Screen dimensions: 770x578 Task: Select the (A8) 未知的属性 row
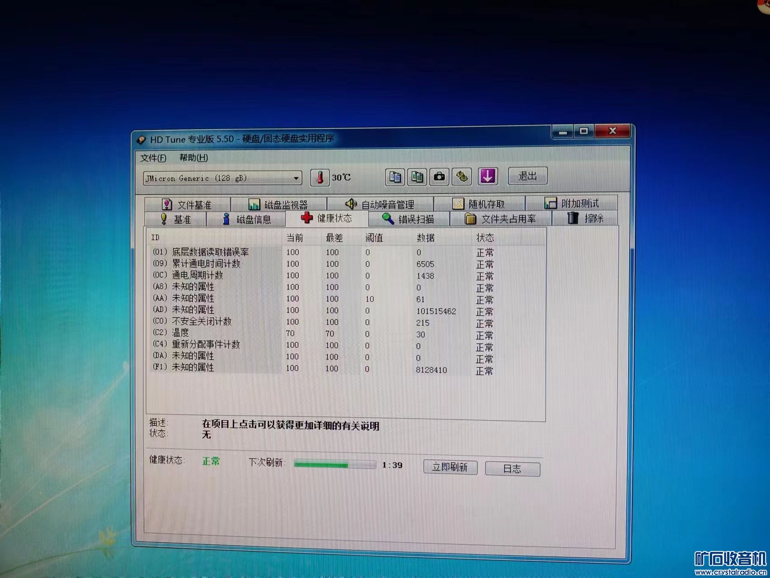coord(324,287)
